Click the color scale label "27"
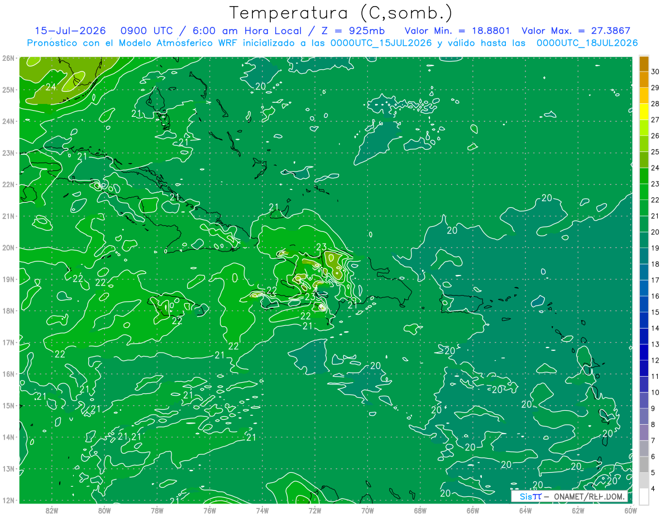The image size is (670, 518). 655,120
